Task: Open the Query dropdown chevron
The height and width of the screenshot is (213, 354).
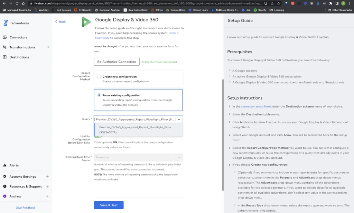Action: pyautogui.click(x=179, y=119)
